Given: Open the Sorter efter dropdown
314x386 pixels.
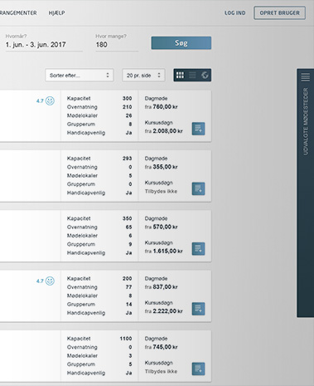Looking at the screenshot, I should click(x=80, y=76).
